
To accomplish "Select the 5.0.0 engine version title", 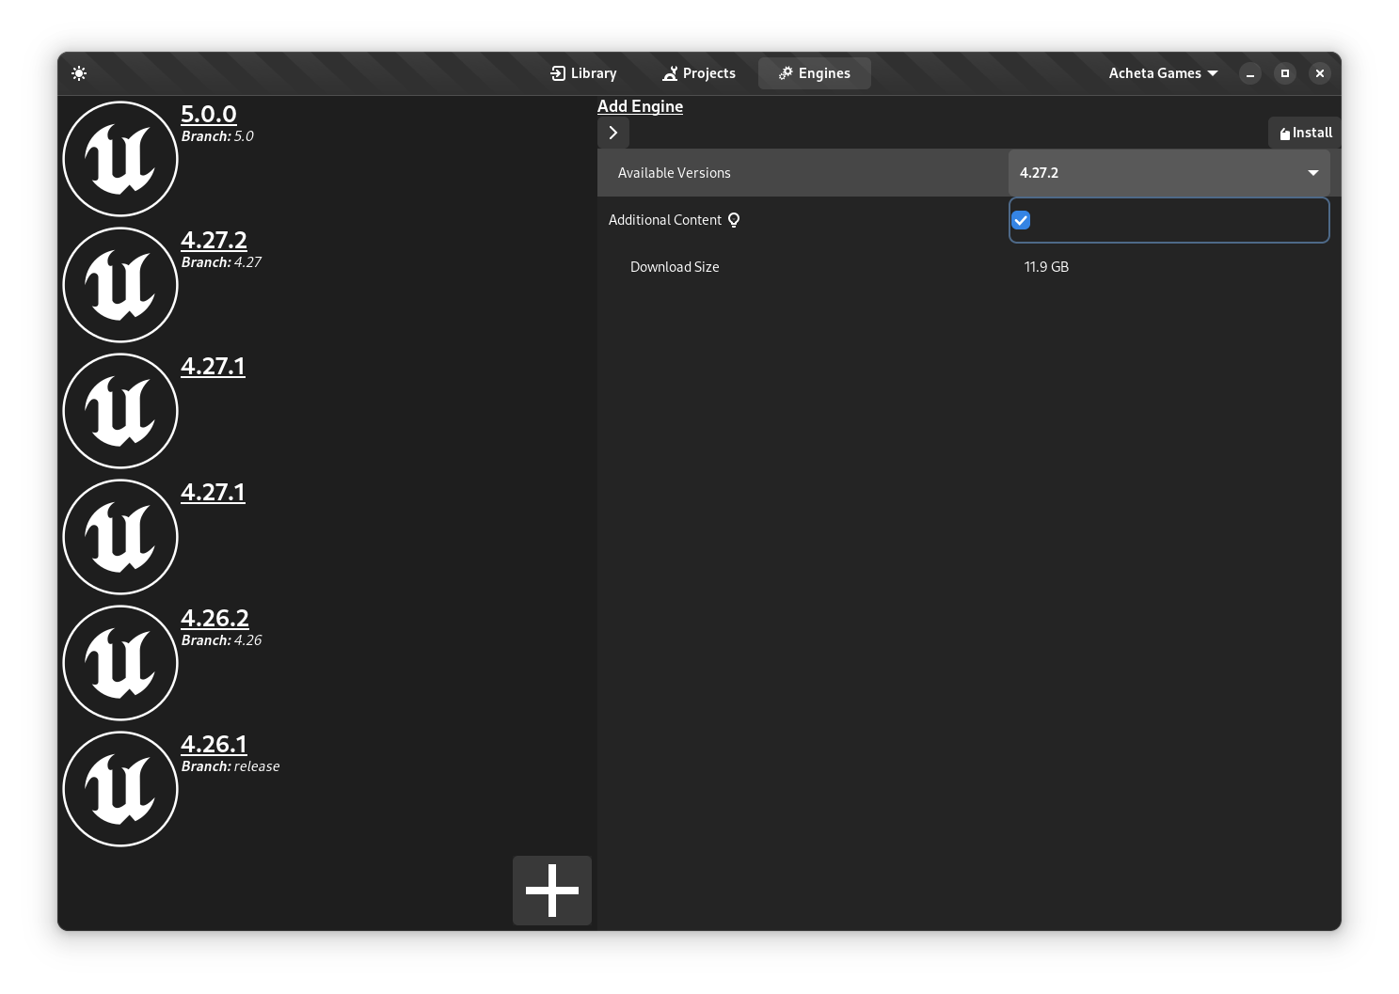I will tap(209, 115).
